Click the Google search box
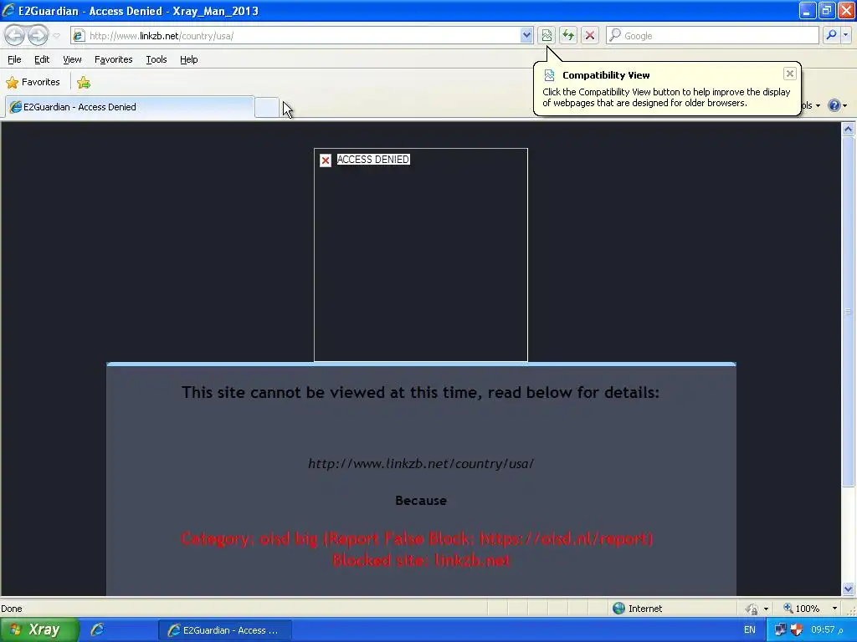The width and height of the screenshot is (857, 642). pos(712,35)
